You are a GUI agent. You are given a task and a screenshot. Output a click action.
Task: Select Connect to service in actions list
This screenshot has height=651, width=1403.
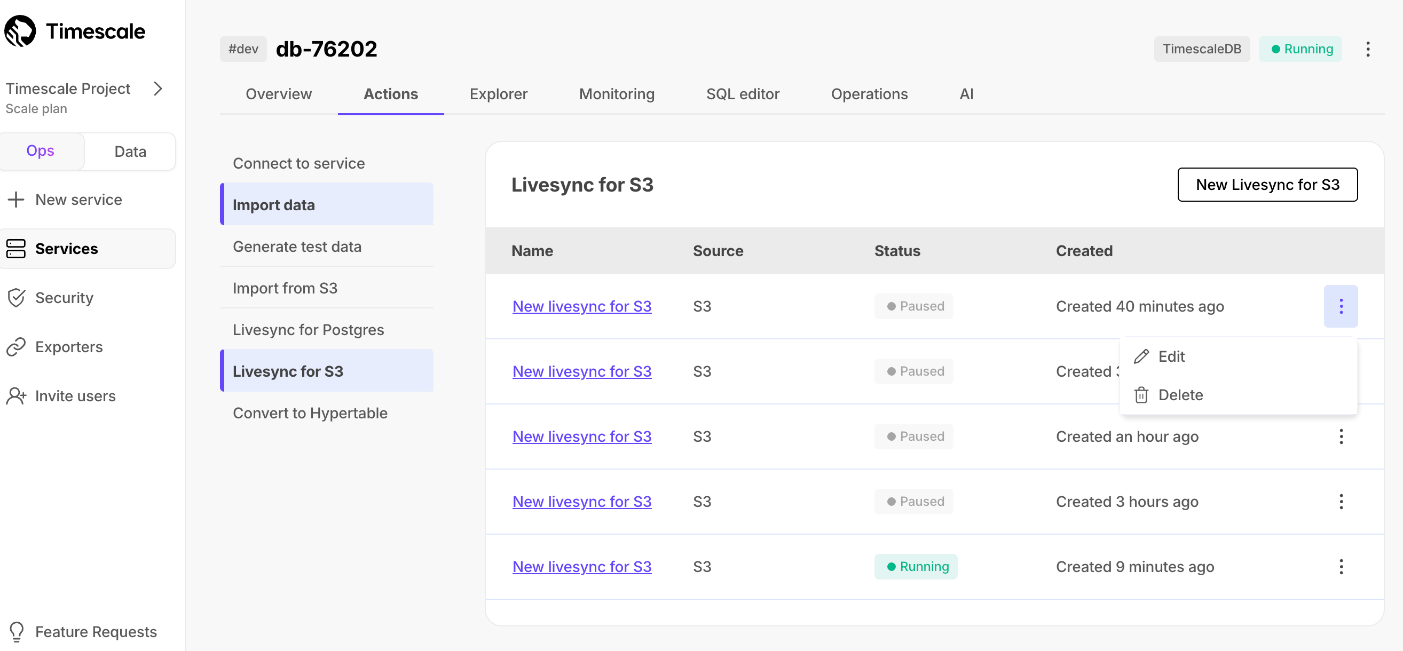coord(327,163)
